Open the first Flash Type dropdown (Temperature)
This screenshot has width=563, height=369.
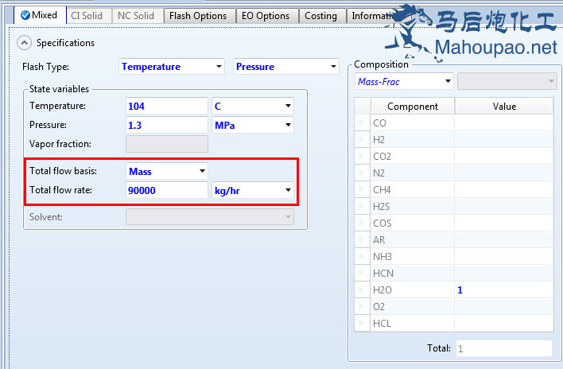[172, 67]
